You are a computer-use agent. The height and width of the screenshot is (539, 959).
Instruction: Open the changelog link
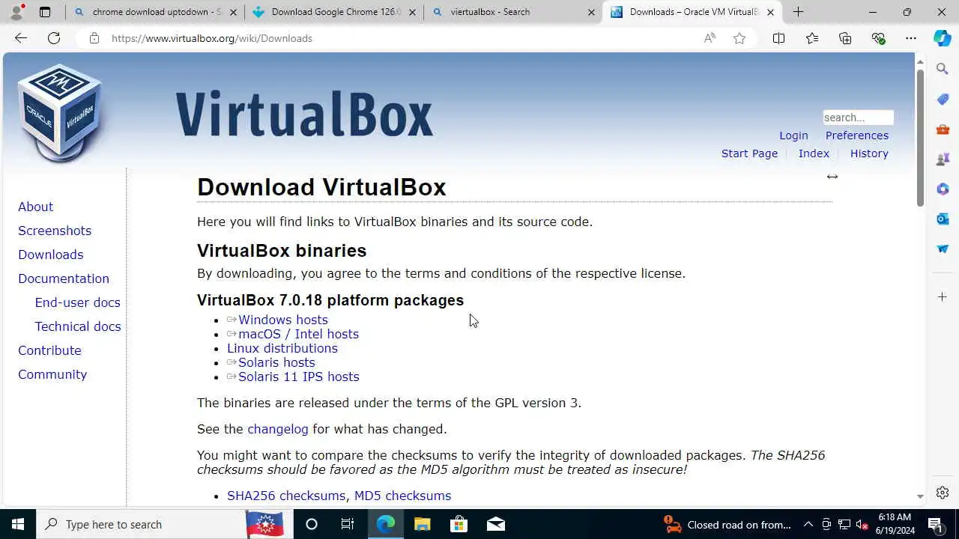coord(278,429)
